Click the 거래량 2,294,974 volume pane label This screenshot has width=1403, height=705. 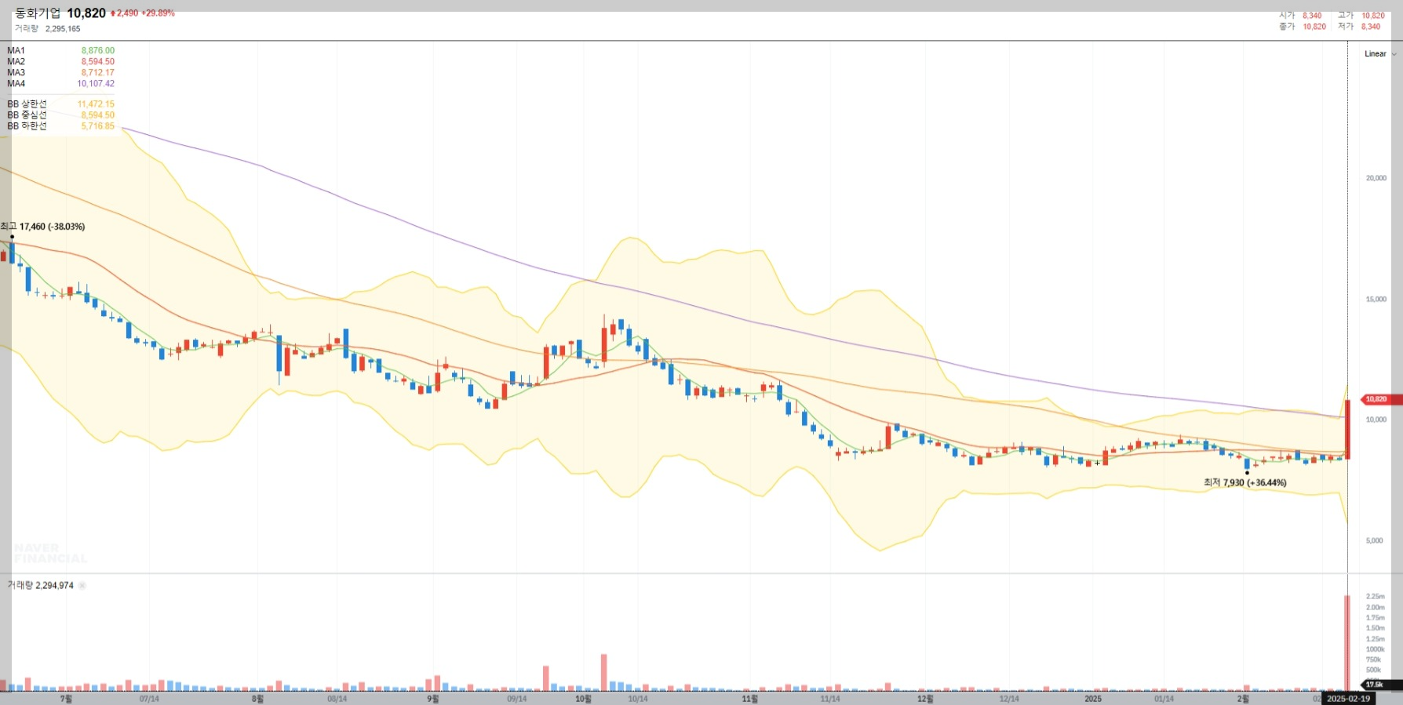(41, 586)
